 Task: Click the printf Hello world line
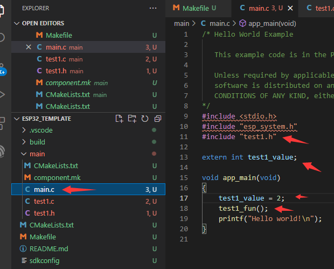(270, 219)
